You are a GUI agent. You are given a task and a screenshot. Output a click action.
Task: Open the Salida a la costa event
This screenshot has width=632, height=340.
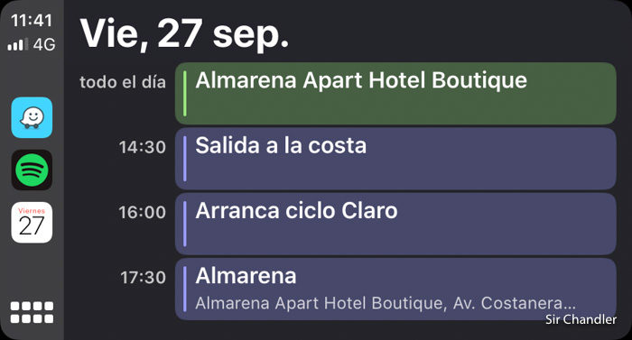click(395, 159)
